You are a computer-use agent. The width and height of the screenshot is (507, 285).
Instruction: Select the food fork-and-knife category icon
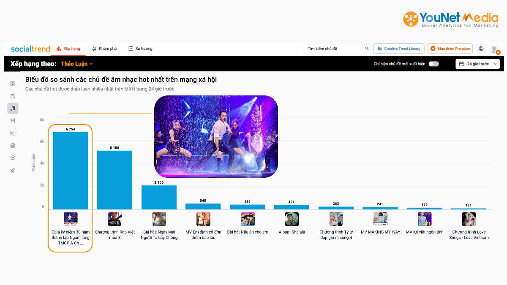tap(13, 121)
